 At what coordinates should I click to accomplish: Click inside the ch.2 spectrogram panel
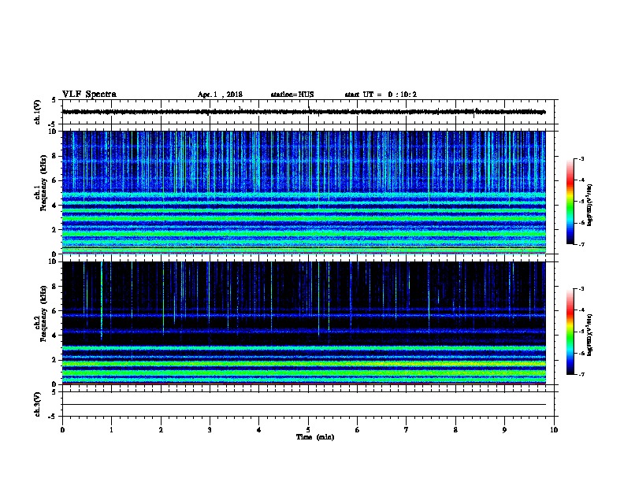304,323
